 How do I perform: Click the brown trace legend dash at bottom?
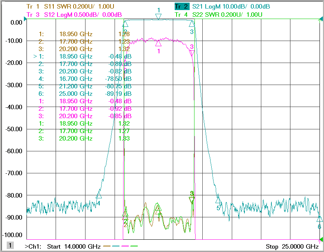tap(107, 246)
